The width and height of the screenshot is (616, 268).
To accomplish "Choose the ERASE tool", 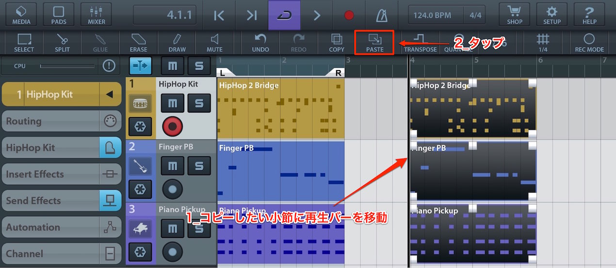I will [138, 43].
